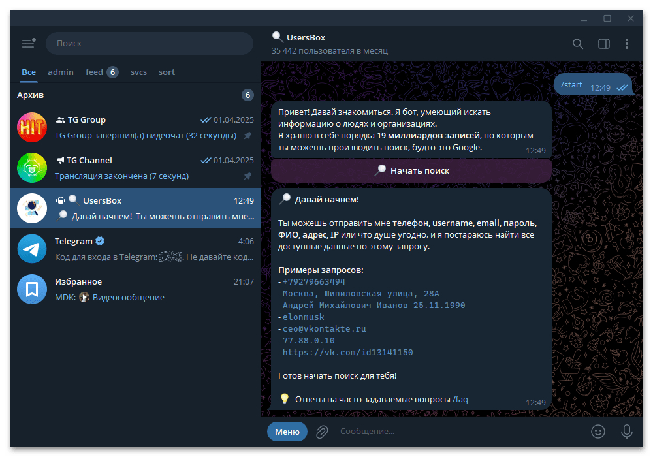This screenshot has height=457, width=653.
Task: Click the Трансляция закончена preview text
Action: (121, 176)
